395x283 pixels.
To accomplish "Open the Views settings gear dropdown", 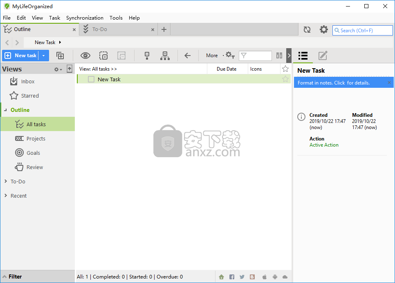I will (58, 69).
